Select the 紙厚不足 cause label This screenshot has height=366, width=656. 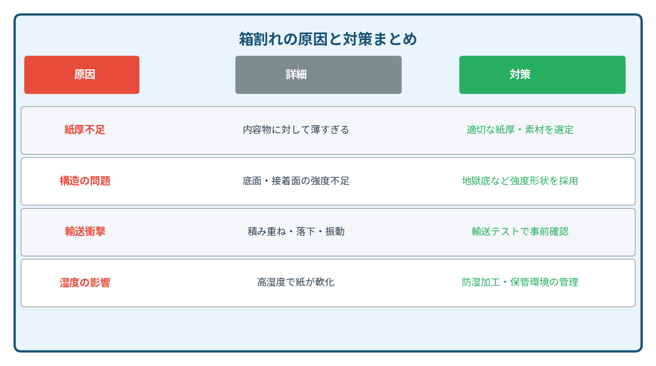pyautogui.click(x=85, y=130)
